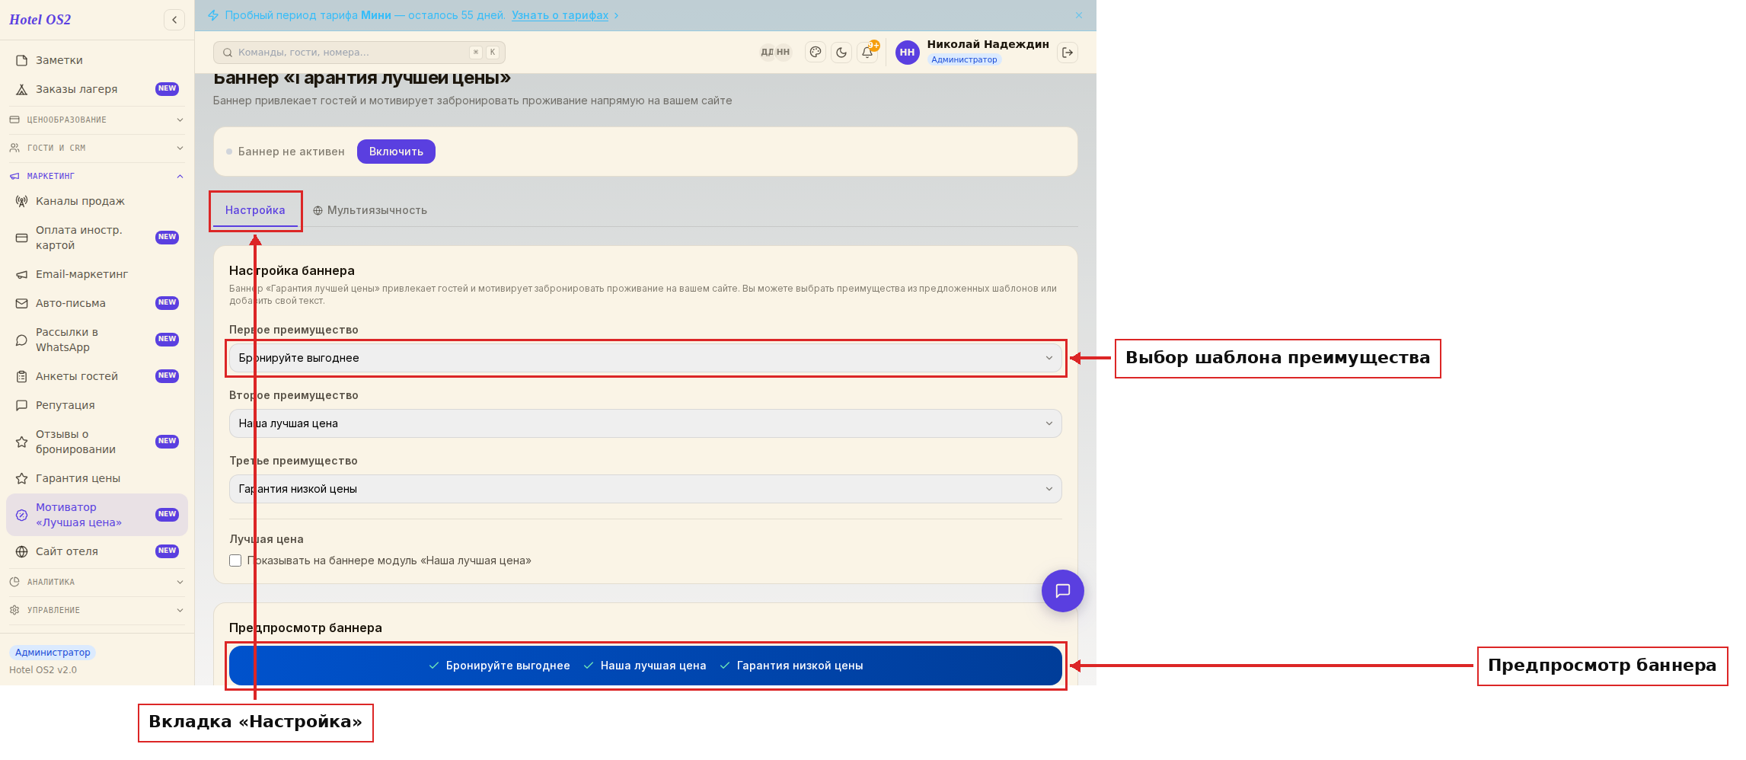This screenshot has width=1746, height=760.
Task: Dismiss the trial period banner
Action: click(1079, 15)
